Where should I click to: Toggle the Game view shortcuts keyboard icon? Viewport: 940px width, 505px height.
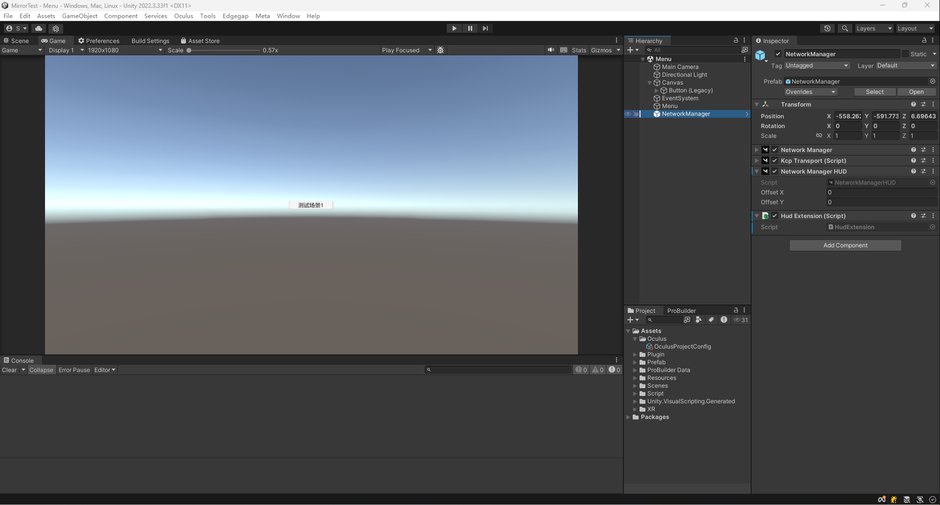[x=564, y=50]
